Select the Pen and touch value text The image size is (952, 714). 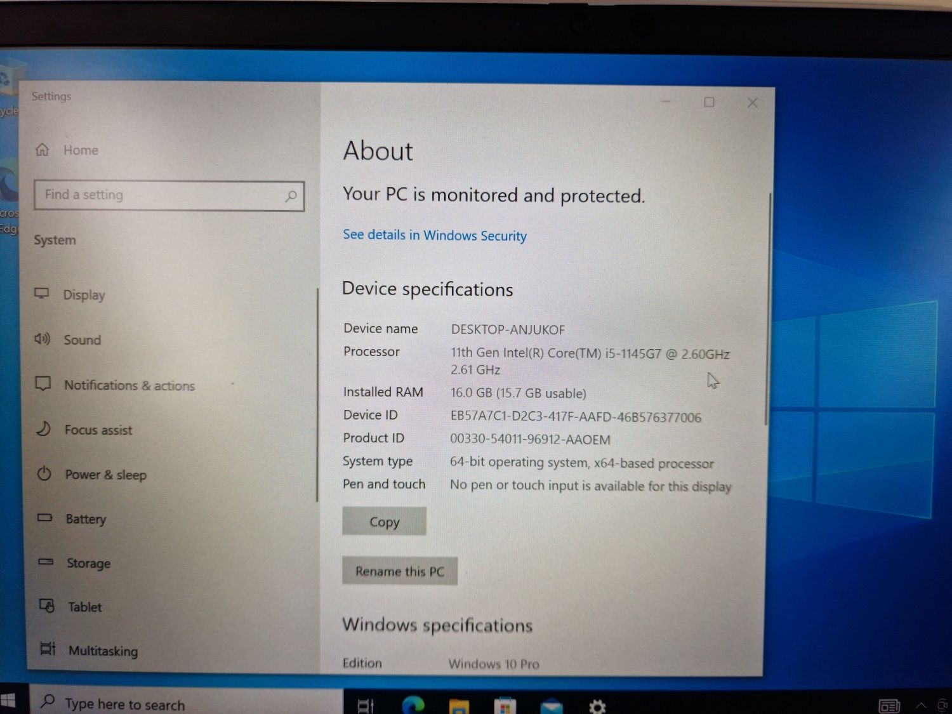[x=590, y=486]
